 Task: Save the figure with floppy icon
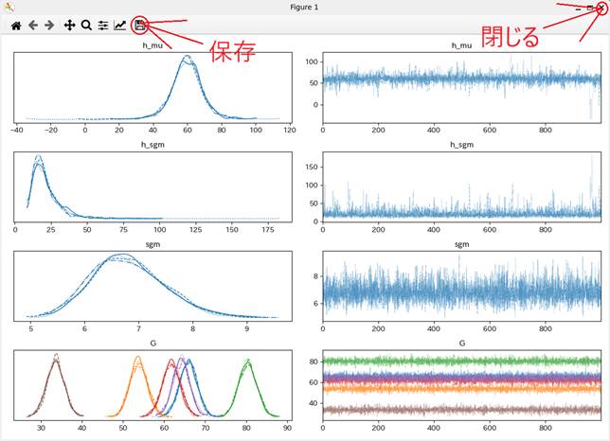(139, 26)
